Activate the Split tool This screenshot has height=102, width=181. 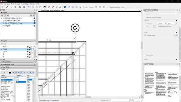coord(57,7)
